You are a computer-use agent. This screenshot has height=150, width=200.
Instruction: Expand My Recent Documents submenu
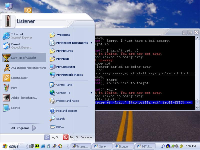click(x=72, y=43)
